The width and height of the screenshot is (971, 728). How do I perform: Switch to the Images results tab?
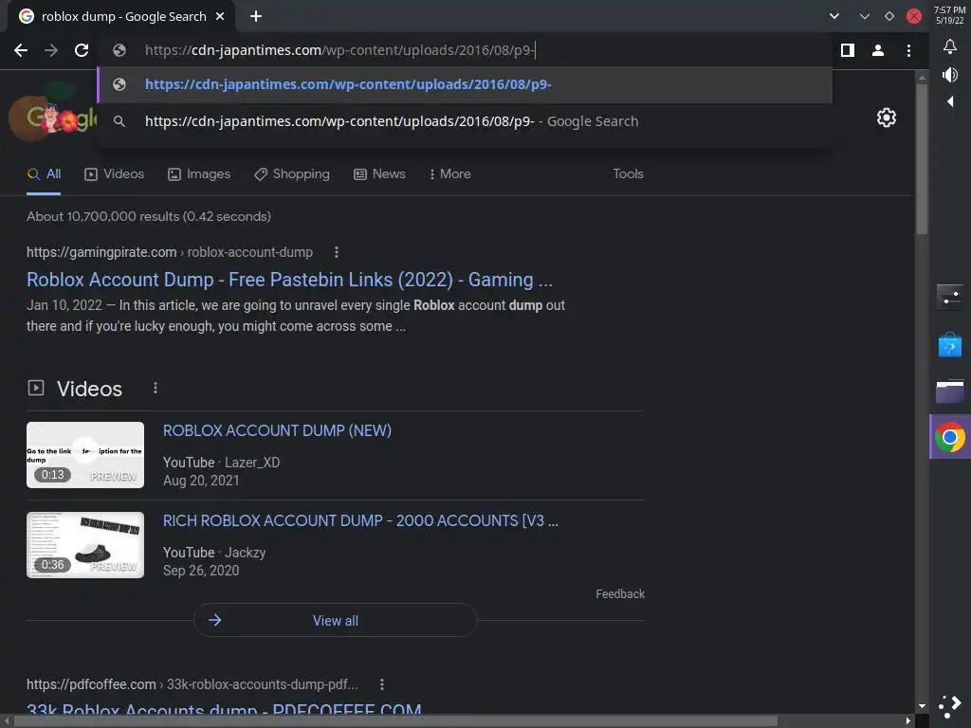[199, 174]
